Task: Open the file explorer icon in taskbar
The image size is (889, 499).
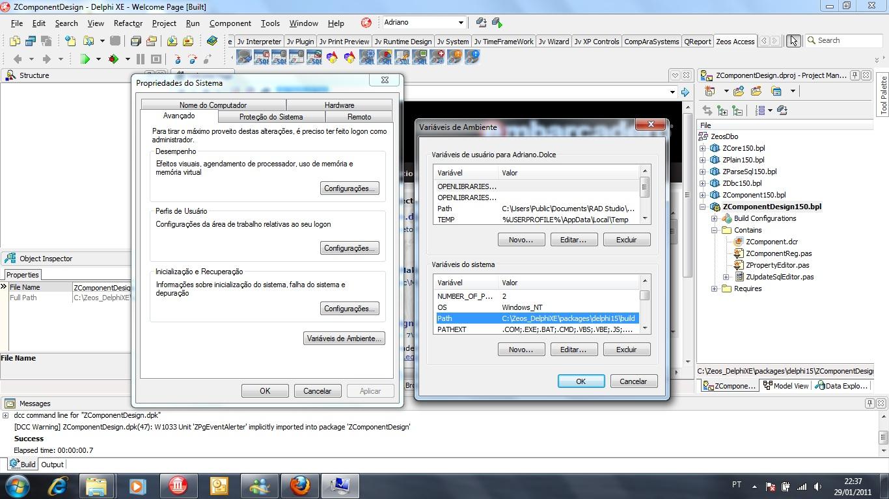Action: click(96, 486)
